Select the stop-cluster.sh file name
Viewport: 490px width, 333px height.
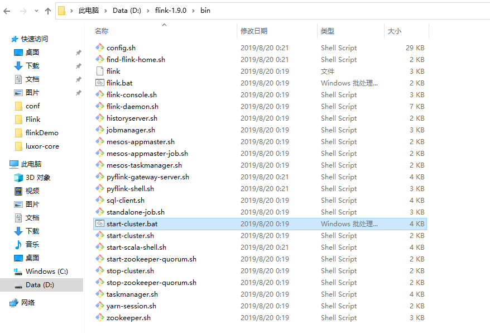point(130,271)
